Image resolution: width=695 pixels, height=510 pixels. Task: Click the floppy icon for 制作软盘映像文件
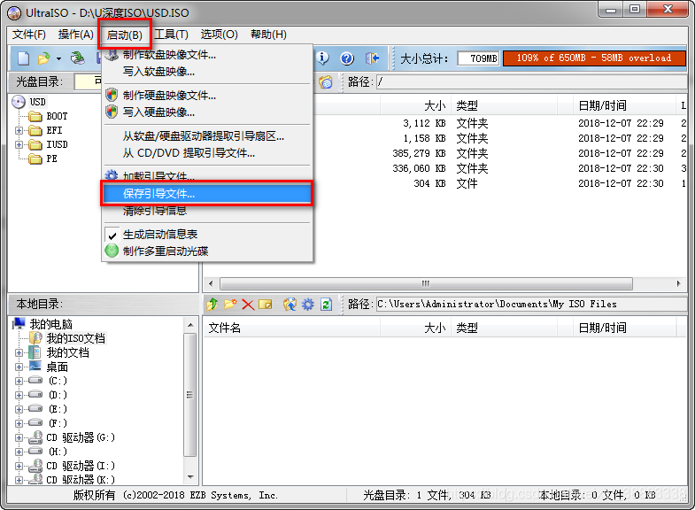pyautogui.click(x=112, y=55)
